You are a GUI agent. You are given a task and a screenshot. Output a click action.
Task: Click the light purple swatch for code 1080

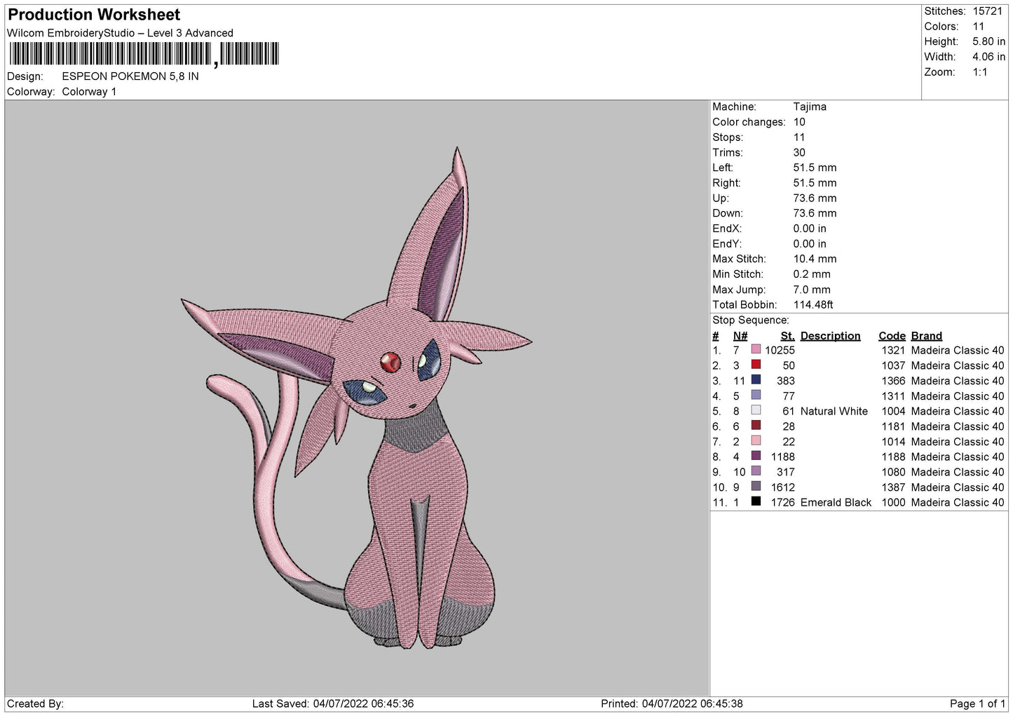(x=756, y=471)
